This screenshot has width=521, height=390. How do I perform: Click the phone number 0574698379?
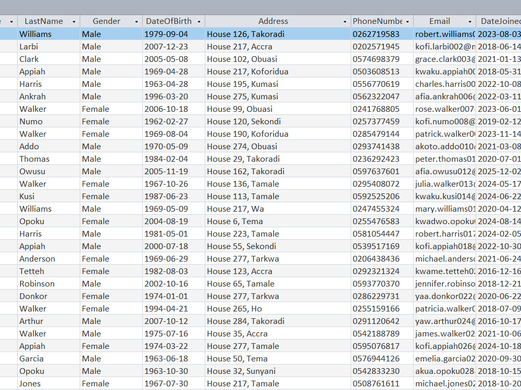coord(382,59)
